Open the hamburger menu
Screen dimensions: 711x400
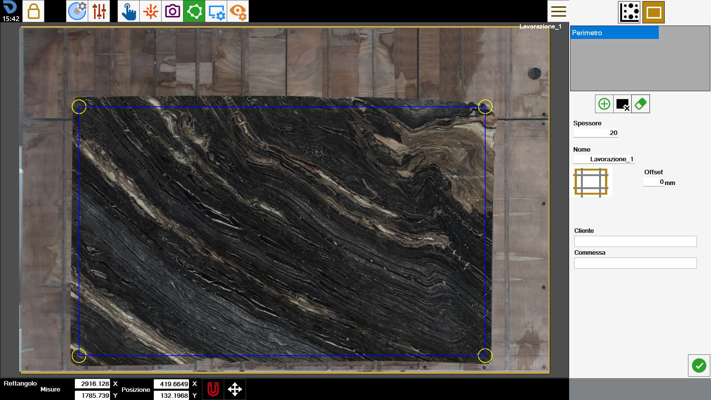coord(558,11)
